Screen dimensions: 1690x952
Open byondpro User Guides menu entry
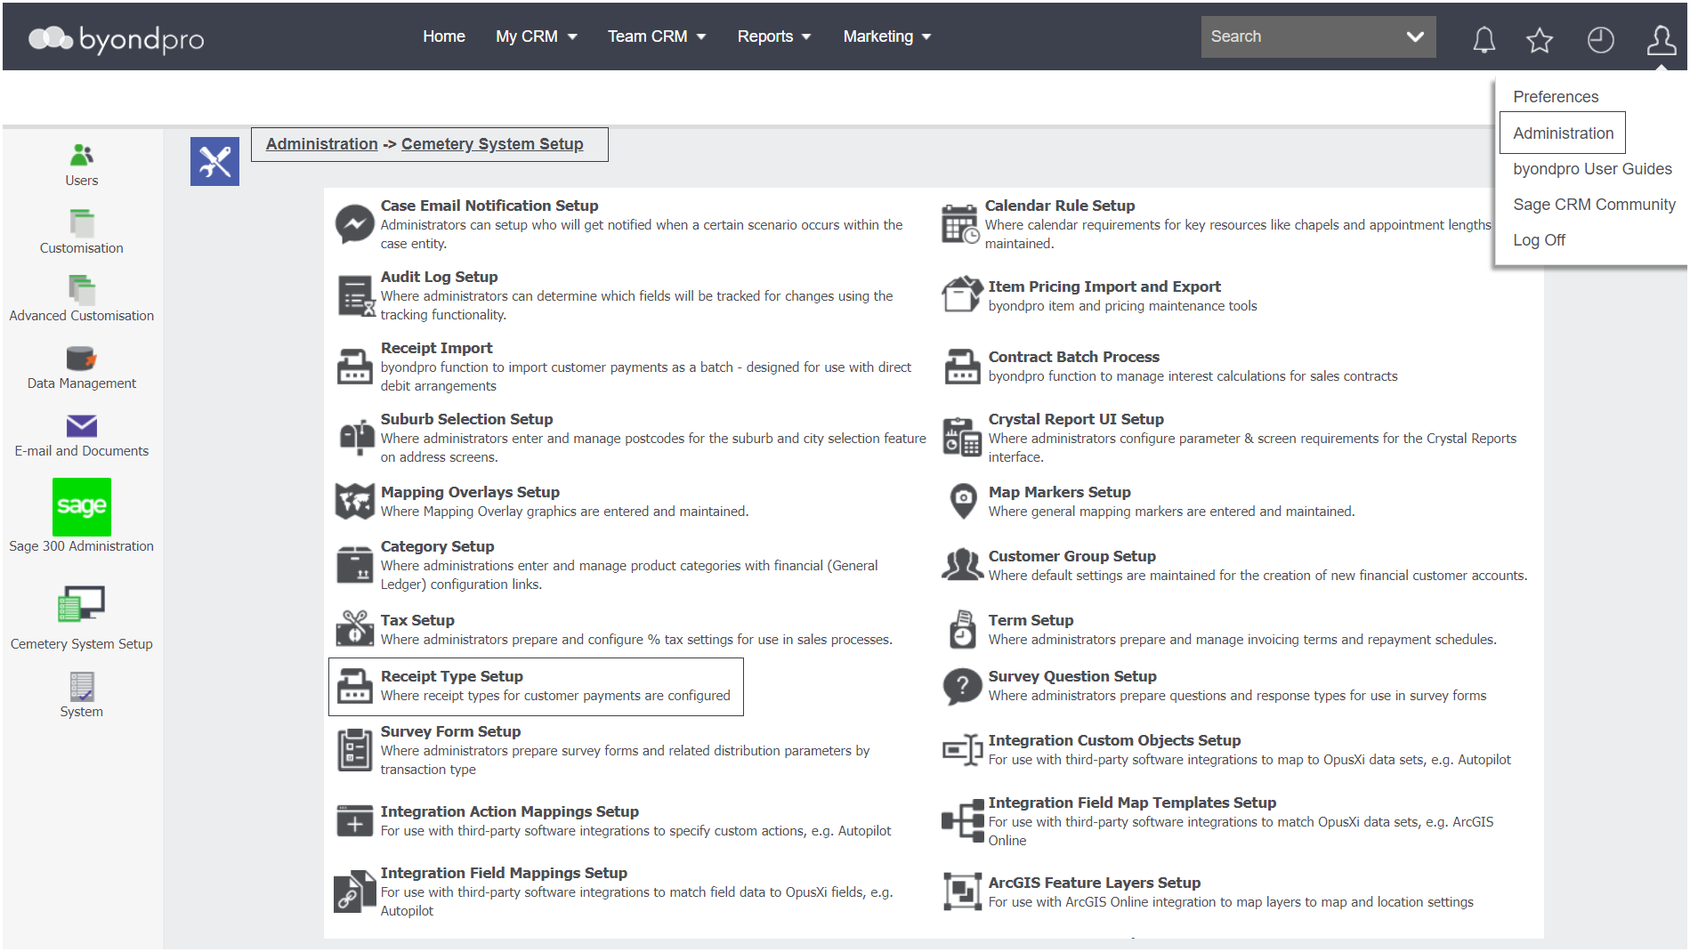[1592, 169]
